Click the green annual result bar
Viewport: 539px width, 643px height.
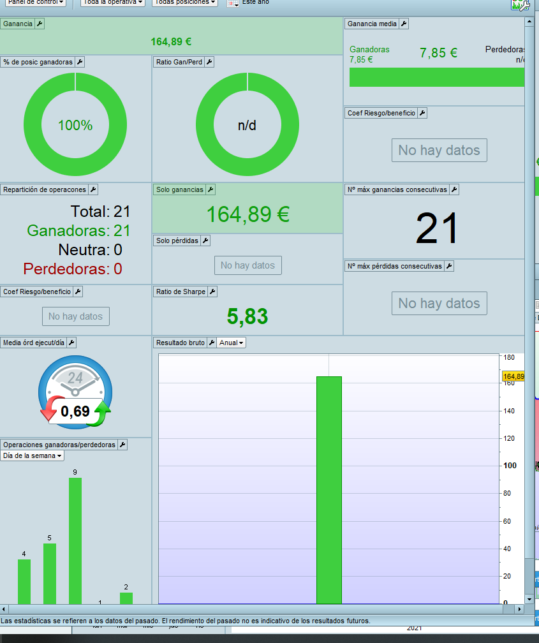[329, 490]
